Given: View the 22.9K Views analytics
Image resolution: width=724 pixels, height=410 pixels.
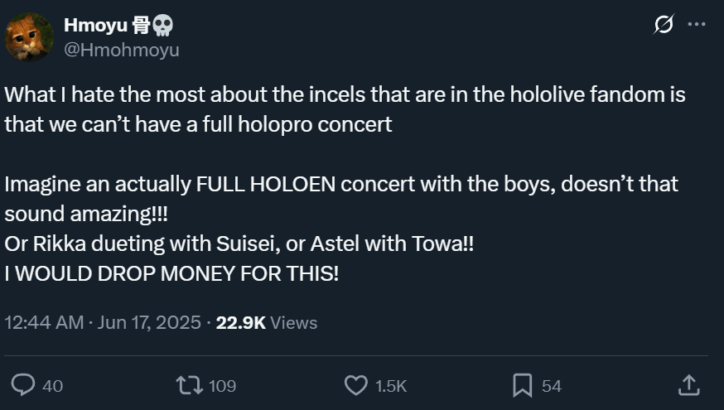Looking at the screenshot, I should coord(266,322).
